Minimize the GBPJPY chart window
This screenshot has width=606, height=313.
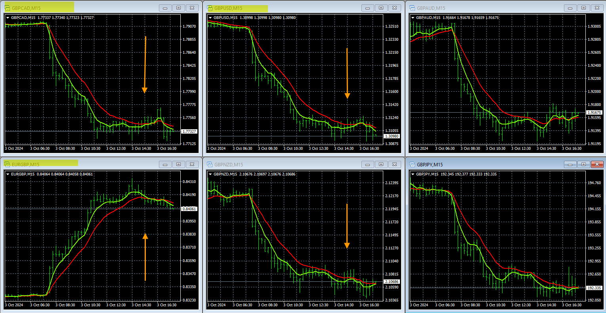[570, 164]
